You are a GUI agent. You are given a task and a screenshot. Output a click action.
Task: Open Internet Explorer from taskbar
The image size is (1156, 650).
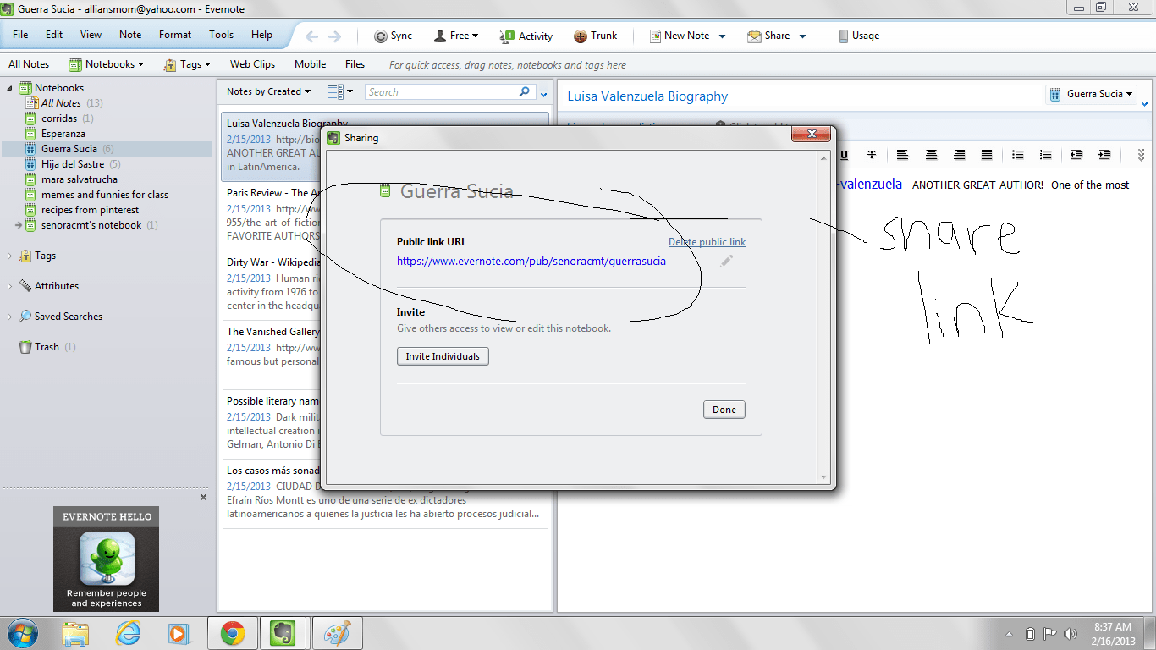pyautogui.click(x=128, y=633)
